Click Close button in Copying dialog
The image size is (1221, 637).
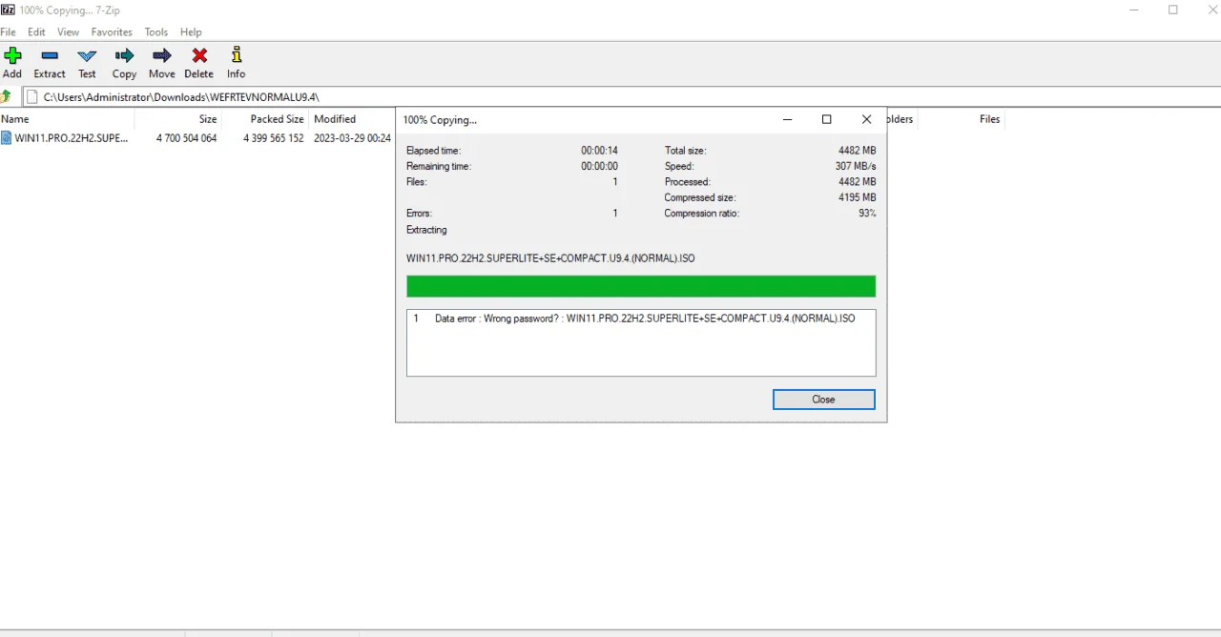(823, 400)
